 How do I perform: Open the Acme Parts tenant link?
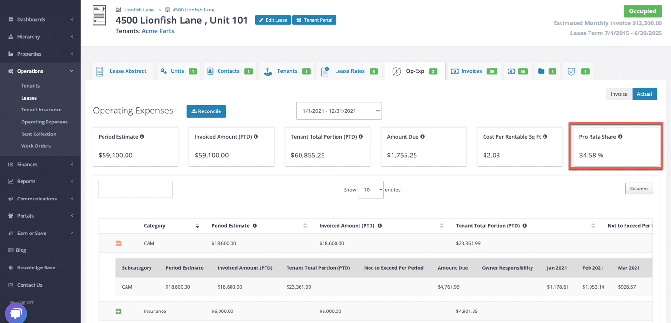(158, 31)
